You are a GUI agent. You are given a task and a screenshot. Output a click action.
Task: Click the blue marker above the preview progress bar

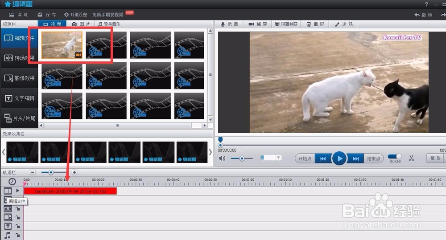pyautogui.click(x=220, y=139)
